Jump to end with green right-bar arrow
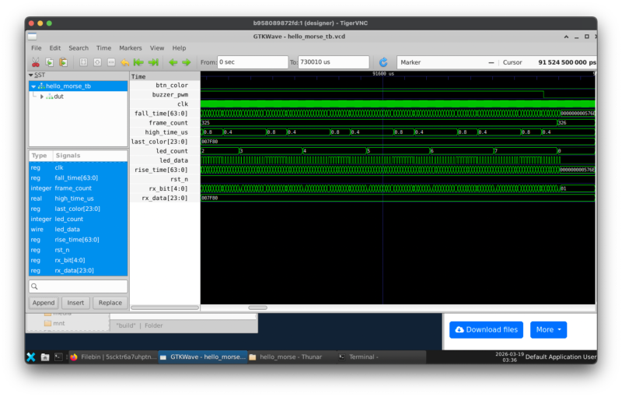Screen dimensions: 622x397 [153, 62]
